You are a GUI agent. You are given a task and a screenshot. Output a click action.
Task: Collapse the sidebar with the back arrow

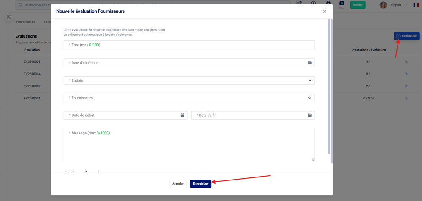point(9,17)
